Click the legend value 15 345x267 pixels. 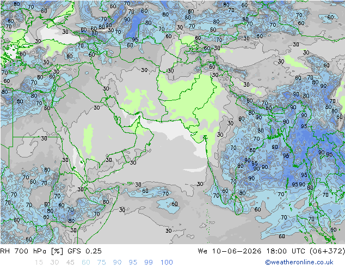[x=39, y=262]
